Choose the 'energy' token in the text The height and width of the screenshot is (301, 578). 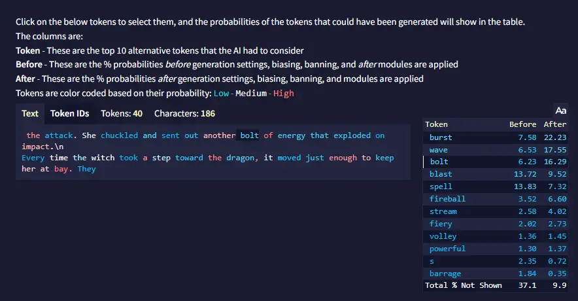(292, 135)
